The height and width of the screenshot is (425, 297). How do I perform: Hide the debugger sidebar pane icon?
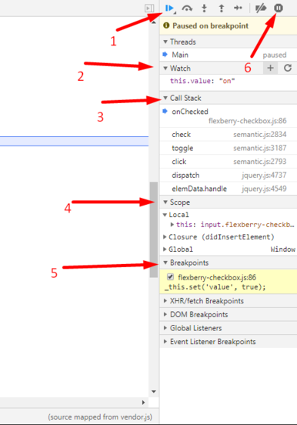tap(149, 8)
